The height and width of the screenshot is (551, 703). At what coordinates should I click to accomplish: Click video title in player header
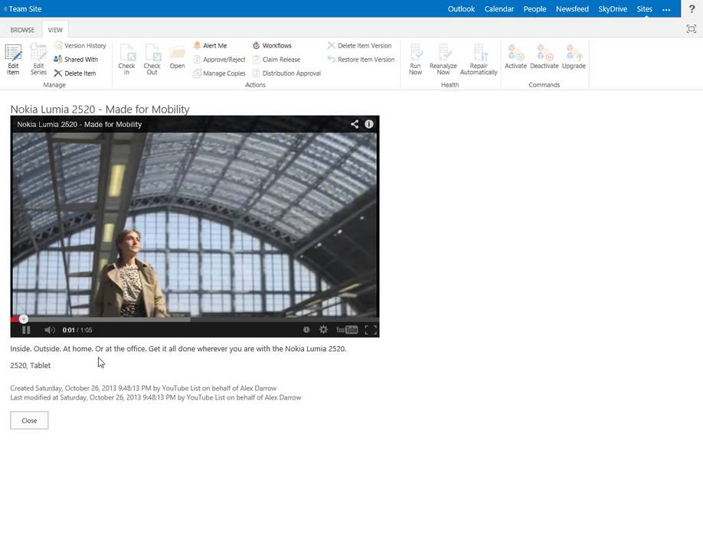coord(80,125)
